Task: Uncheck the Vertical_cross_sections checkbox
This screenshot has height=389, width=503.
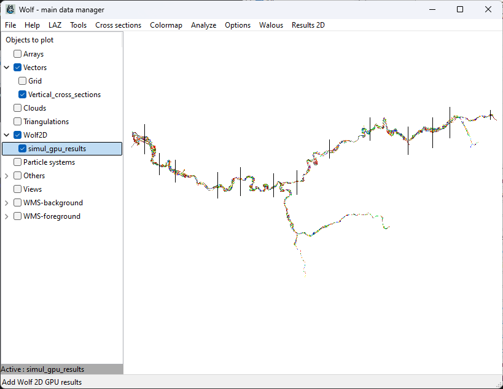Action: (x=22, y=95)
